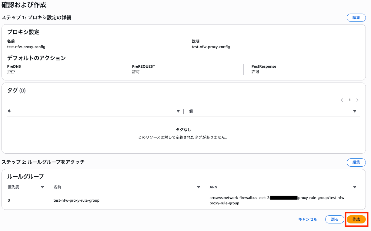Sort rule groups by ARN arrow
Image resolution: width=371 pixels, height=231 pixels.
355,187
